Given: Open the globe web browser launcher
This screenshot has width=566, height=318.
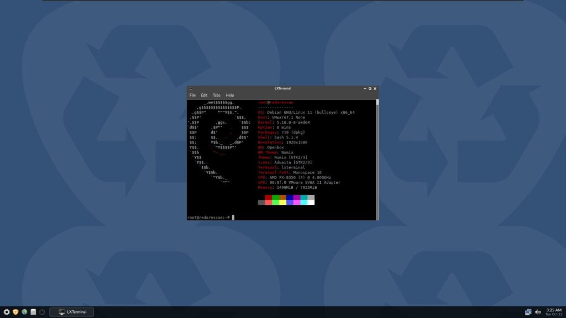Looking at the screenshot, I should pos(24,312).
